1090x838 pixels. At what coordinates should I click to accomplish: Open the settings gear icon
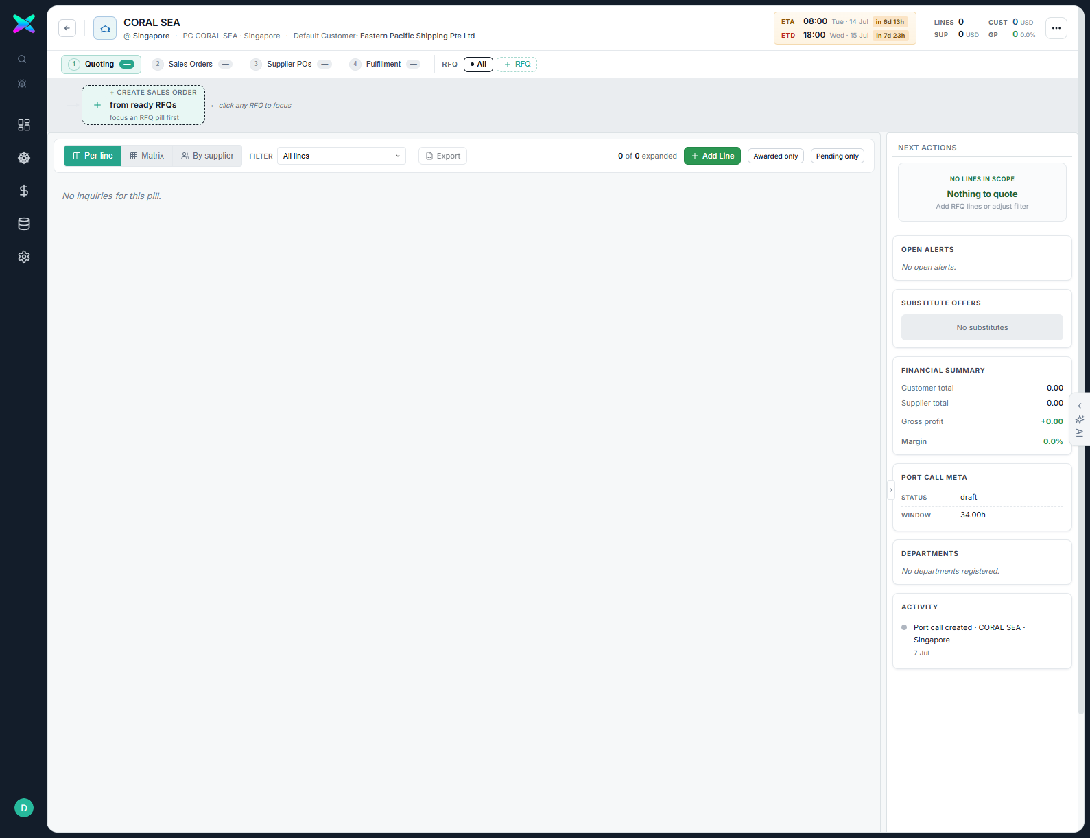[24, 257]
